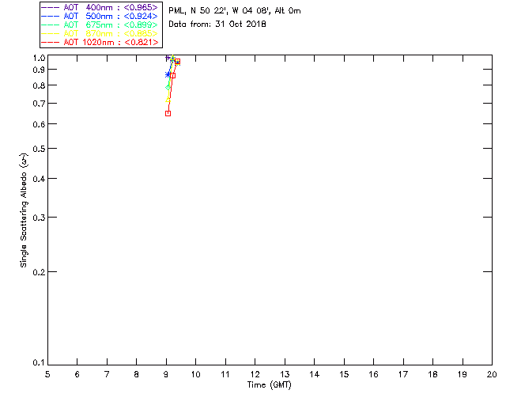Click the 'Time (GMT)' x-axis title
The width and height of the screenshot is (506, 405).
(x=269, y=385)
